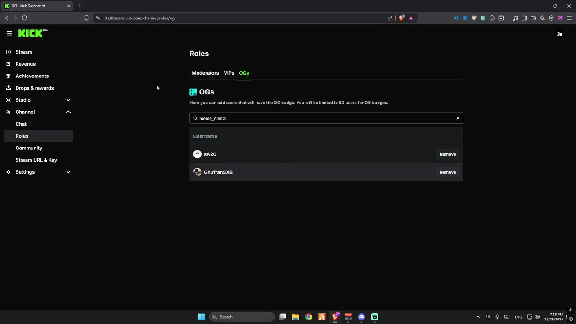Remove sA20 from OGs

coord(448,154)
